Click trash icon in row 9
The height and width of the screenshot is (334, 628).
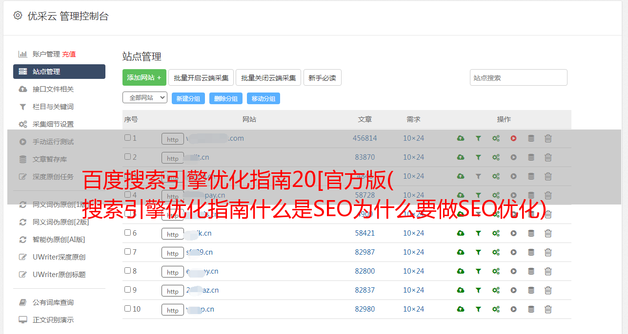[548, 290]
